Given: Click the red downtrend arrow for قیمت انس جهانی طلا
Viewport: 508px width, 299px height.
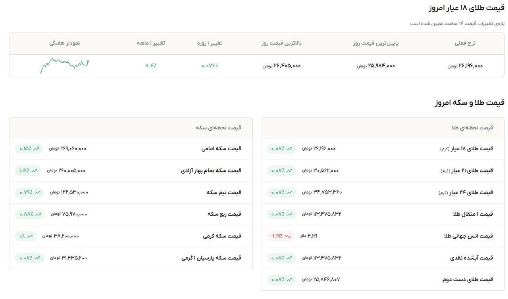Looking at the screenshot, I should click(288, 236).
